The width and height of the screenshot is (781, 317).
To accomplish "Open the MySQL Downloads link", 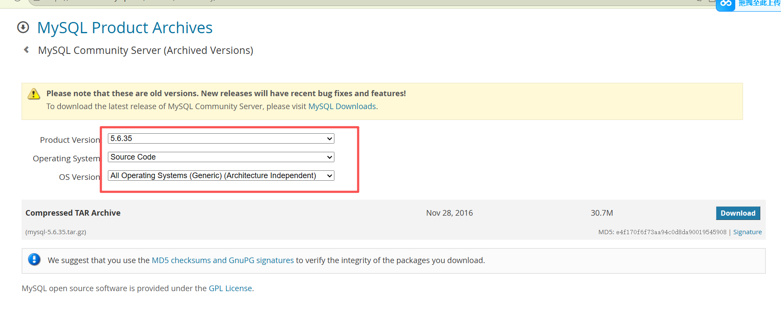I will 342,107.
